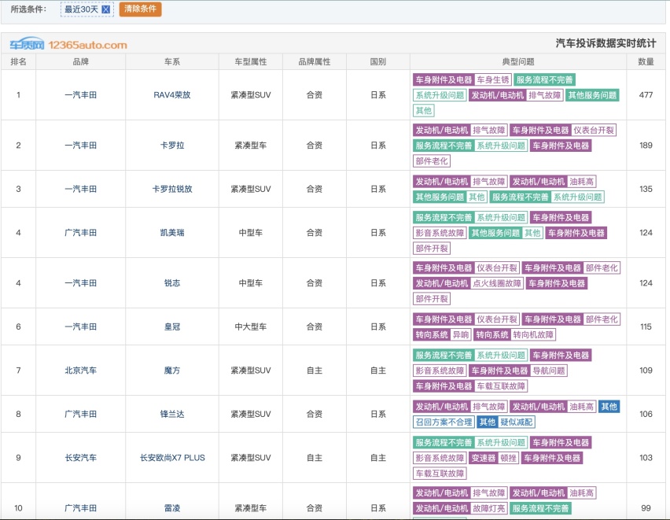Click the 109 complaint count
Image resolution: width=670 pixels, height=520 pixels.
pyautogui.click(x=646, y=371)
